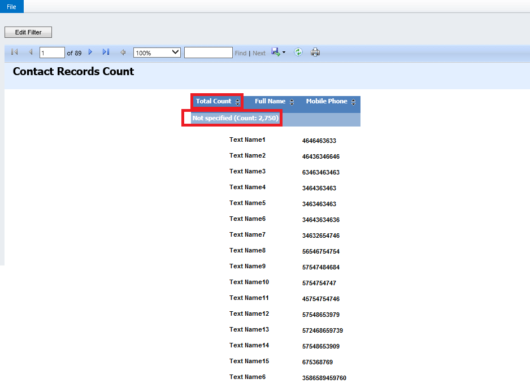Click phone number 4646463633

coord(319,141)
